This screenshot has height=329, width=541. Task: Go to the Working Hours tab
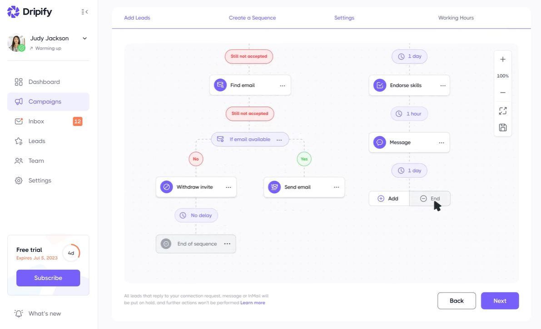click(456, 18)
